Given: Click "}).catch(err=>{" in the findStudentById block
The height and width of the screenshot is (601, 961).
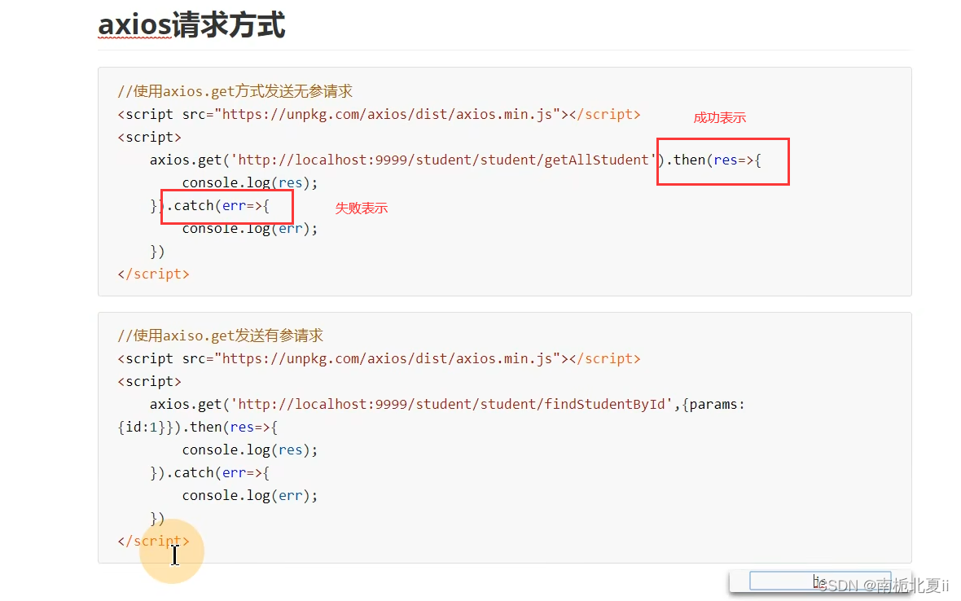Looking at the screenshot, I should [209, 473].
